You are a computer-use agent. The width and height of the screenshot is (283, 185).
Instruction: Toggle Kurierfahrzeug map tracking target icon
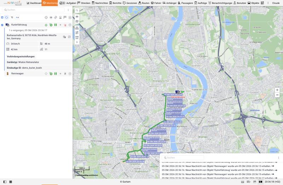tap(46, 25)
